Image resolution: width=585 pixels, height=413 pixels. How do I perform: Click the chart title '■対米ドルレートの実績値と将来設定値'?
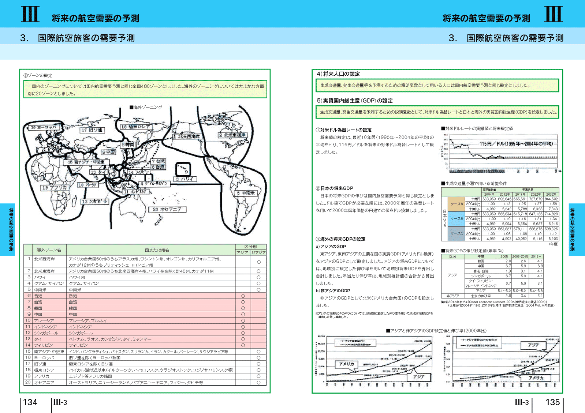pyautogui.click(x=477, y=128)
